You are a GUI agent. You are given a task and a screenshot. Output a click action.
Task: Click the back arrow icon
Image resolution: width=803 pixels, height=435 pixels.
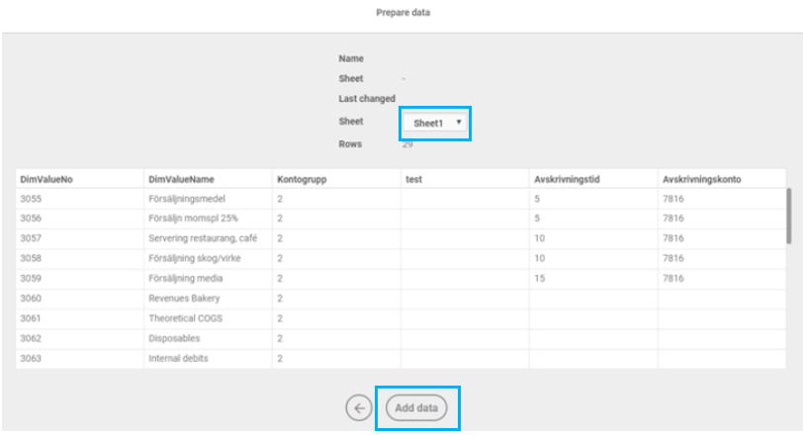[x=359, y=407]
